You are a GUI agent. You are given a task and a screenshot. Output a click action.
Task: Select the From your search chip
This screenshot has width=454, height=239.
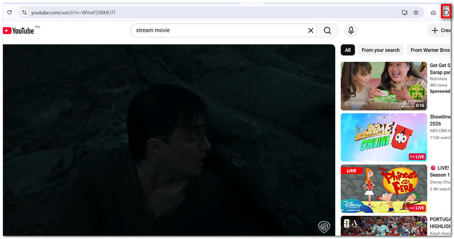pos(380,50)
